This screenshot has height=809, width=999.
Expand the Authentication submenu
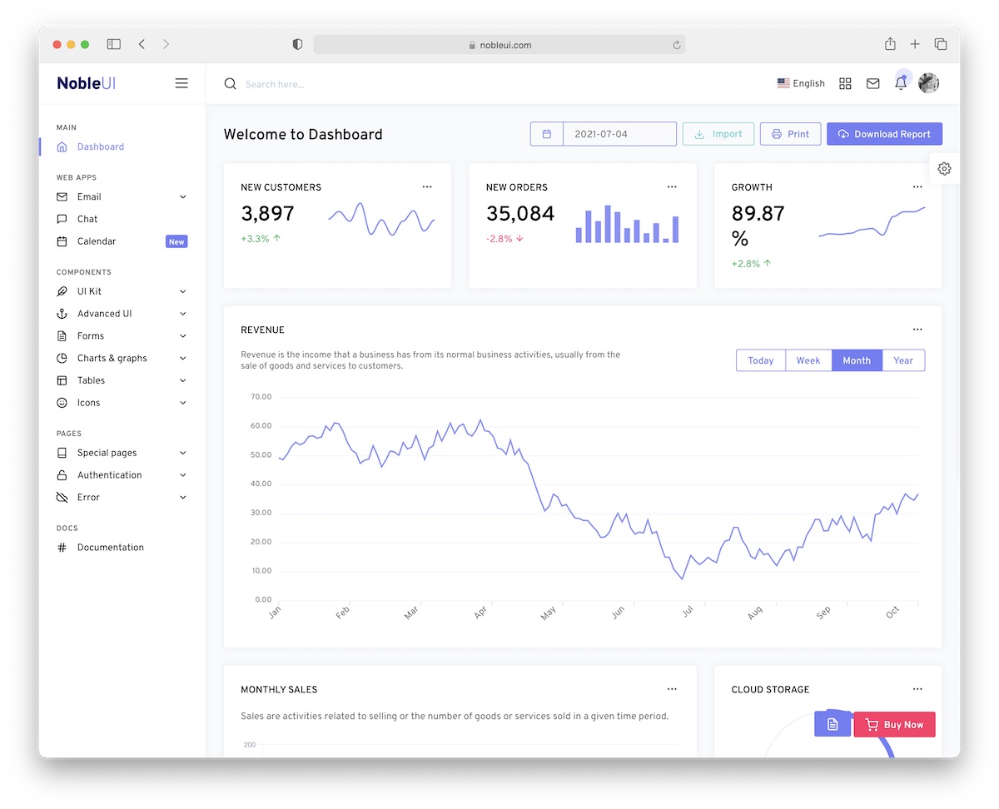122,475
